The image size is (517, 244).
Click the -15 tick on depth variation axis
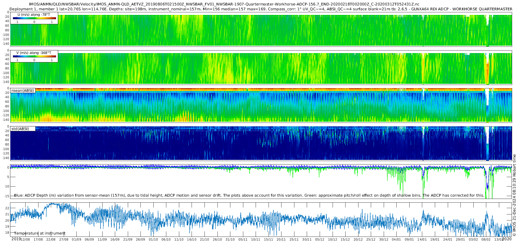tap(7, 196)
